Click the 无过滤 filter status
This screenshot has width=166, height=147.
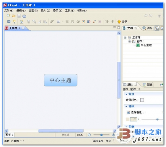(66, 135)
